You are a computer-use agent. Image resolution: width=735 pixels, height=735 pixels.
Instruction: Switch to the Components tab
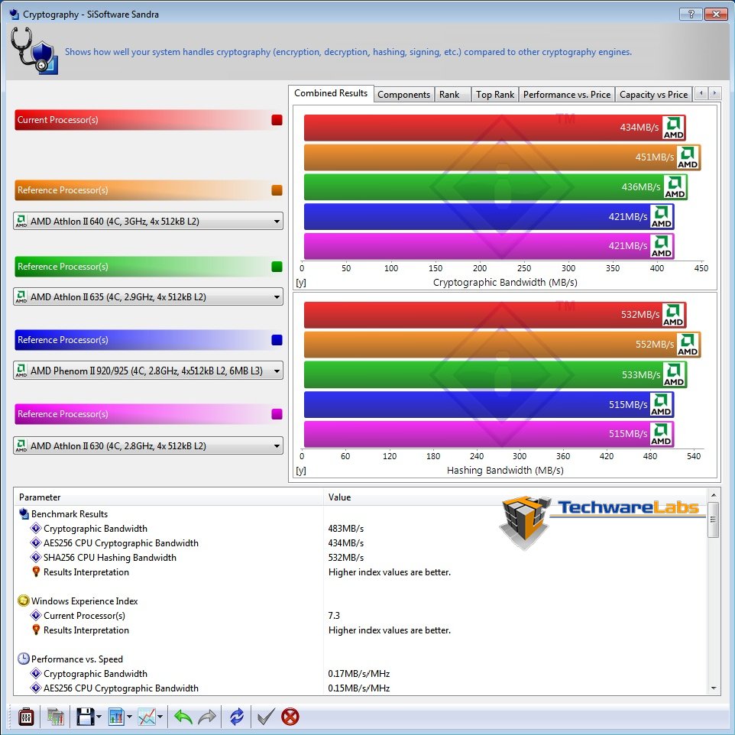click(x=403, y=95)
